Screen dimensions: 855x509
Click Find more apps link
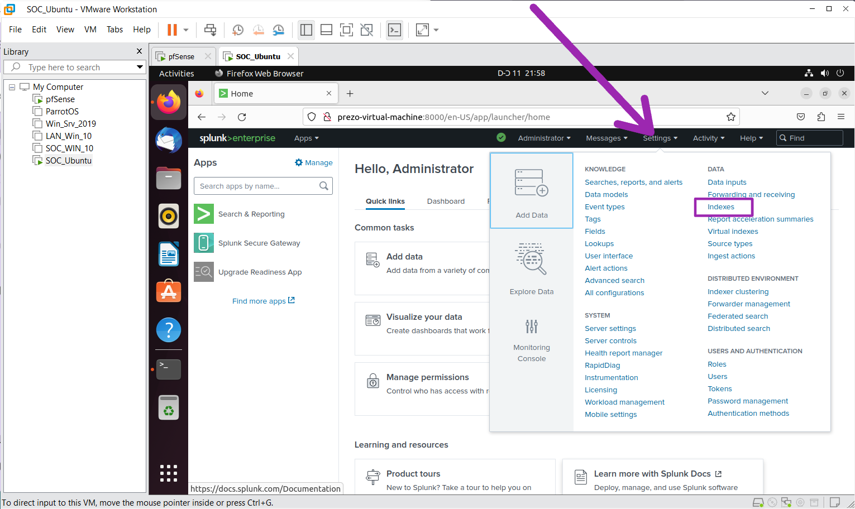point(263,301)
